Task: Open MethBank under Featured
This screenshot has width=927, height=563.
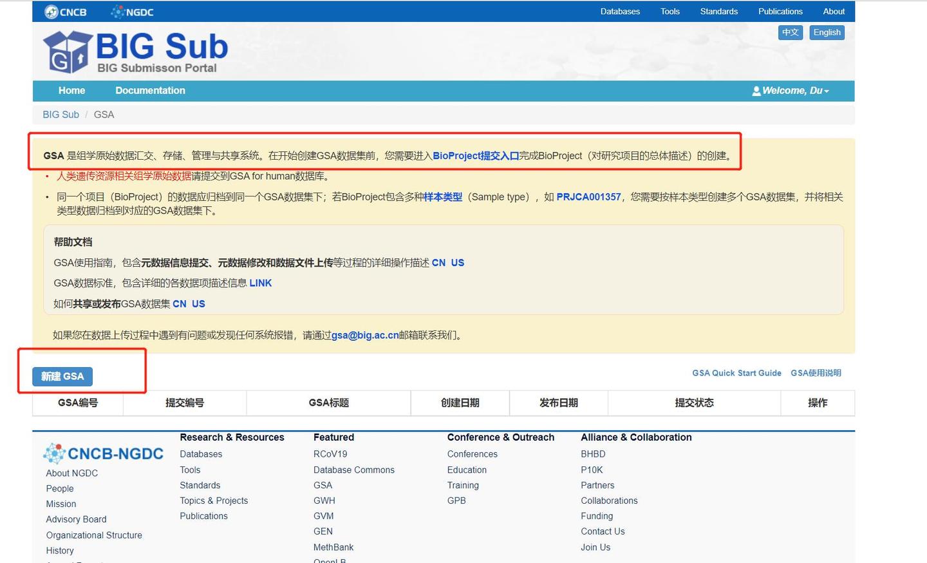Action: click(333, 547)
